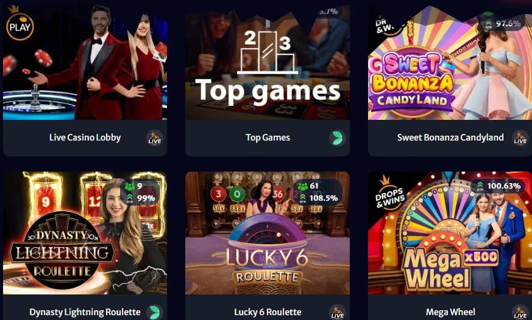This screenshot has height=320, width=532.
Task: Click the LIVE badge beside Lucky 6 Roulette
Action: point(337,312)
